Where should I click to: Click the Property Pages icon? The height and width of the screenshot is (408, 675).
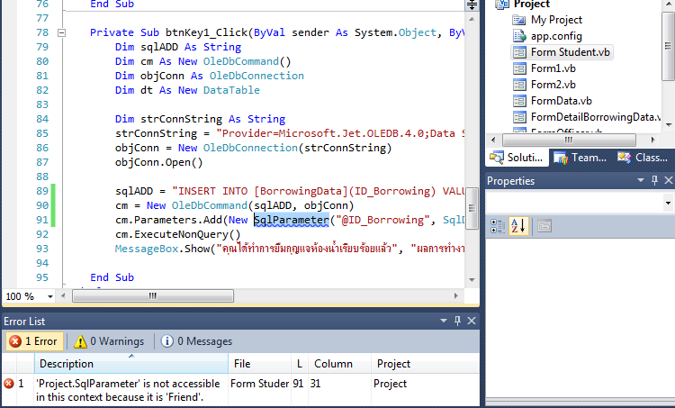click(544, 225)
